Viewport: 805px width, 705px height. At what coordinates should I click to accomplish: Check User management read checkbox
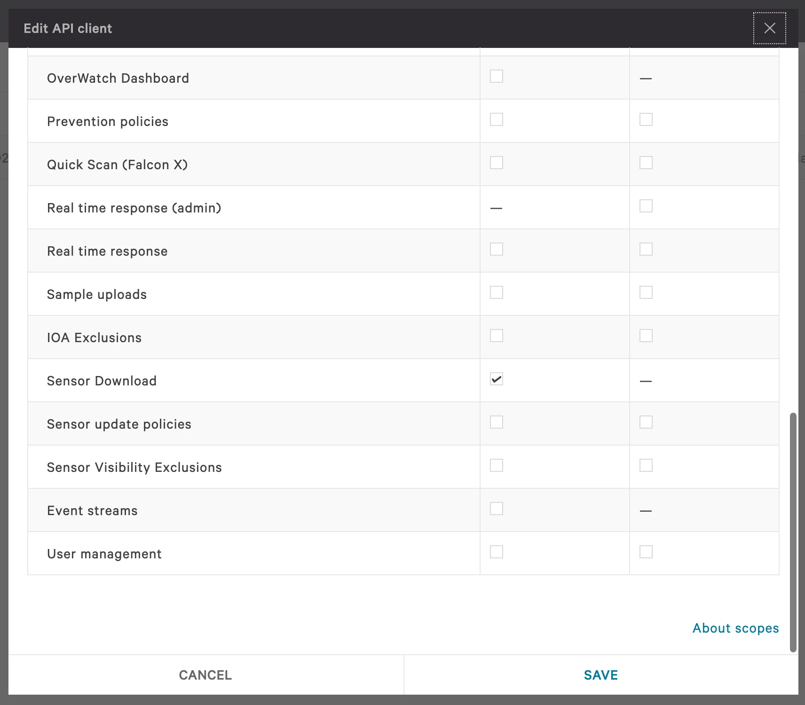(x=497, y=552)
